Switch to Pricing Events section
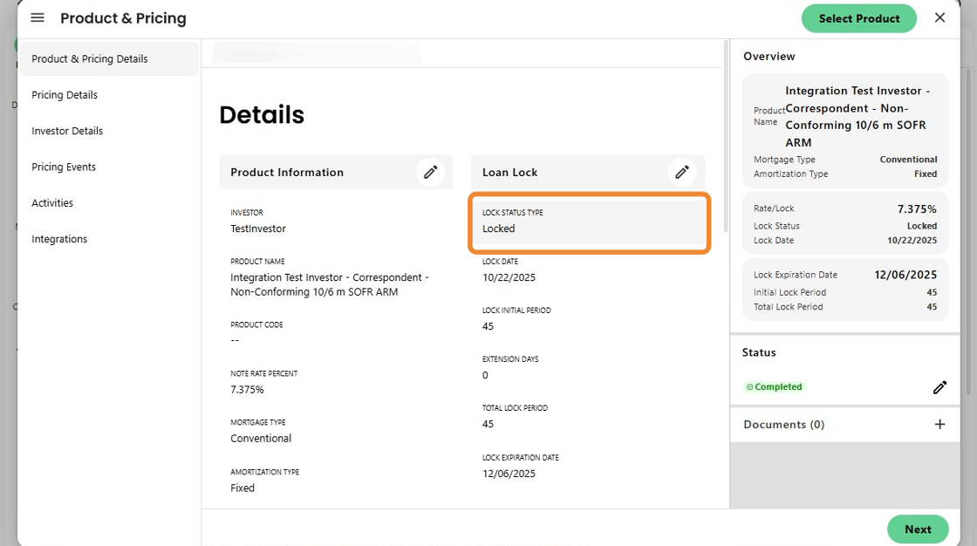The height and width of the screenshot is (546, 977). tap(64, 167)
